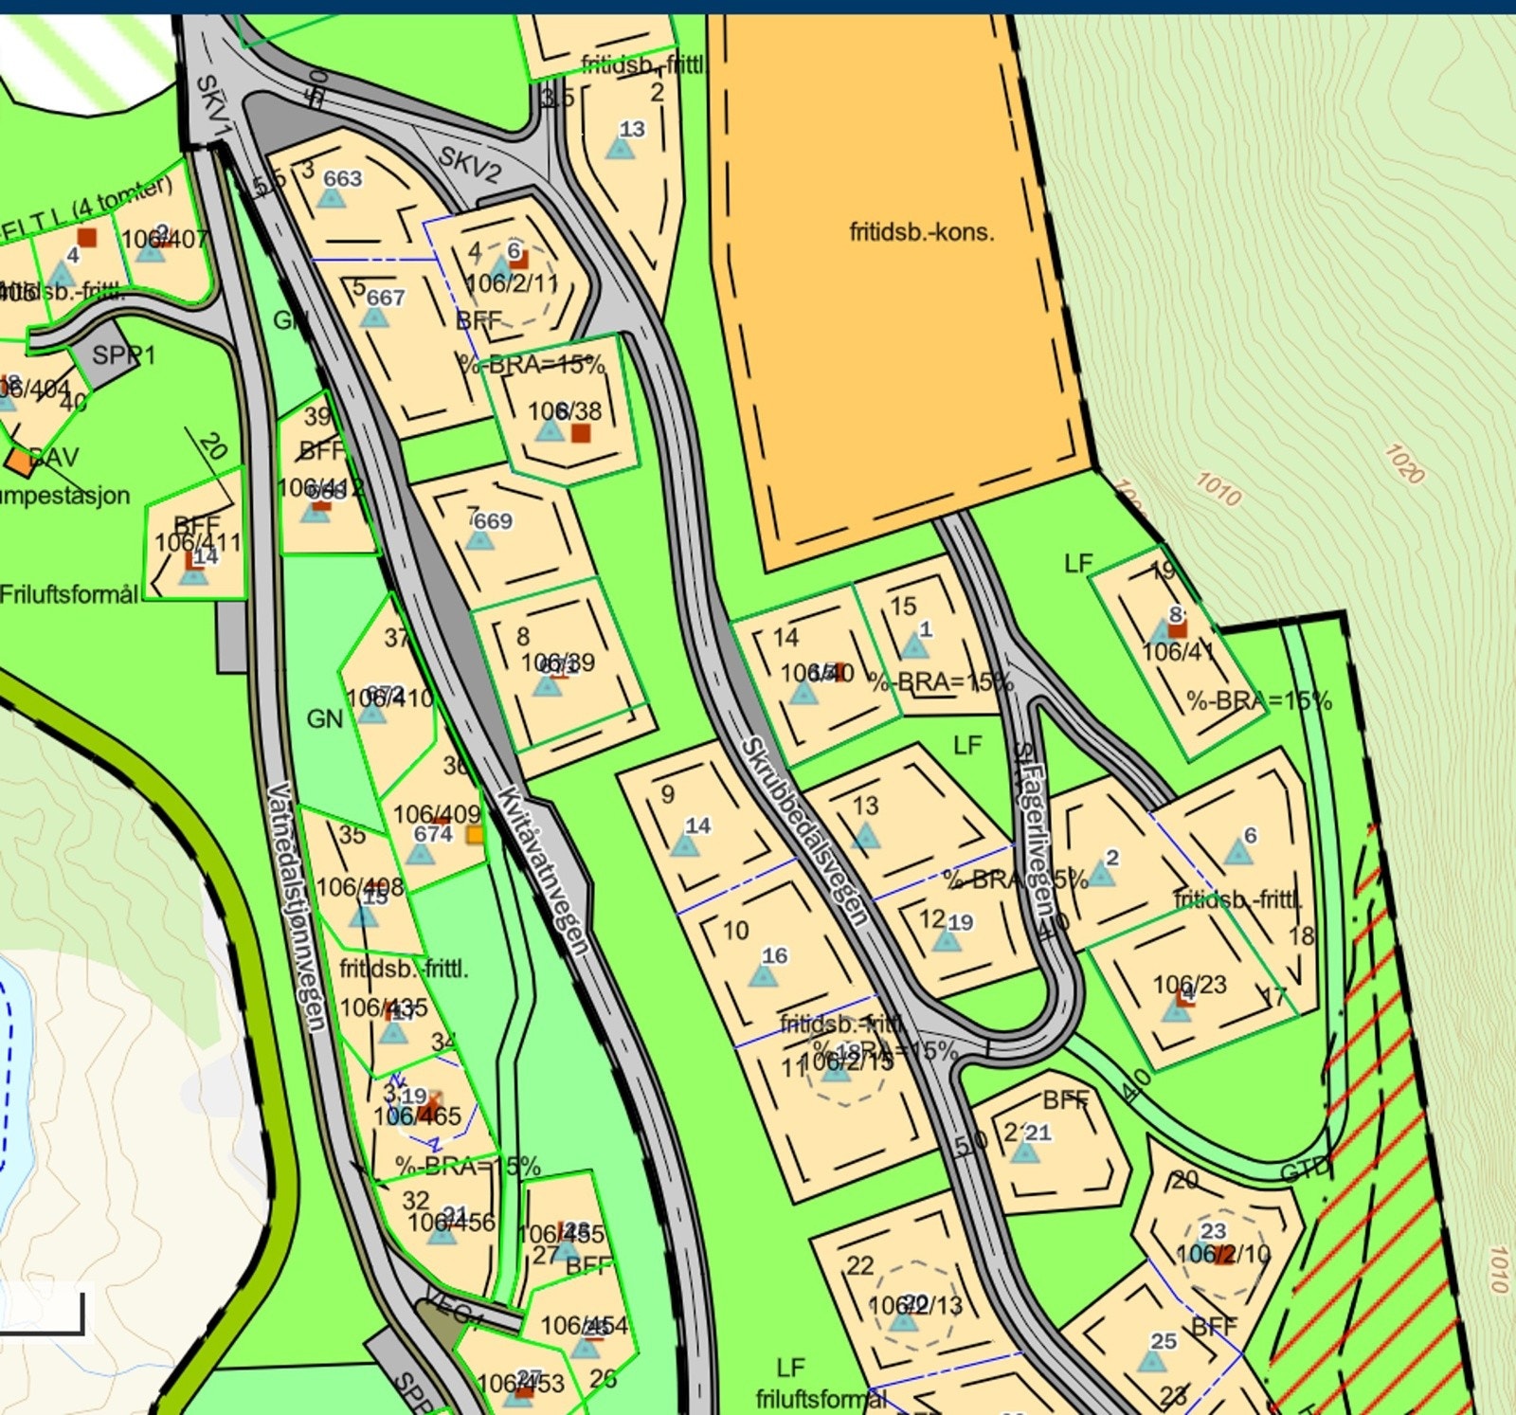Select triangle marker 1 on plot 15
Viewport: 1516px width, 1415px height.
click(913, 646)
